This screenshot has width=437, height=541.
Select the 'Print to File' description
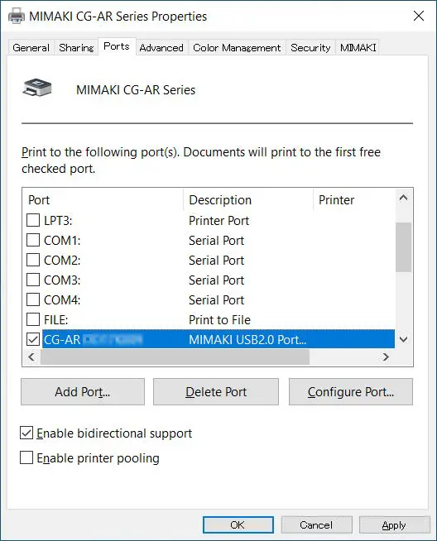[219, 320]
